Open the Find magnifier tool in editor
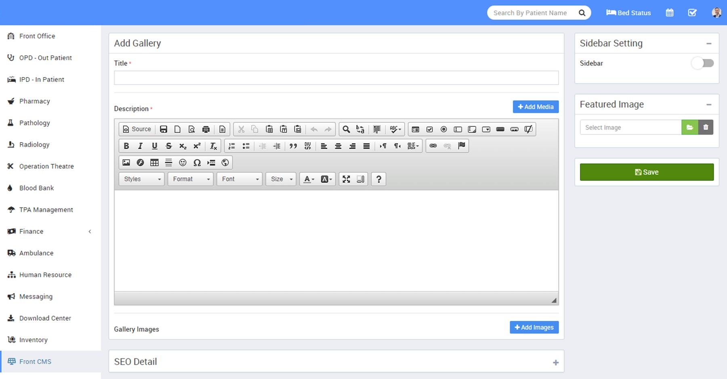This screenshot has height=379, width=727. 346,129
